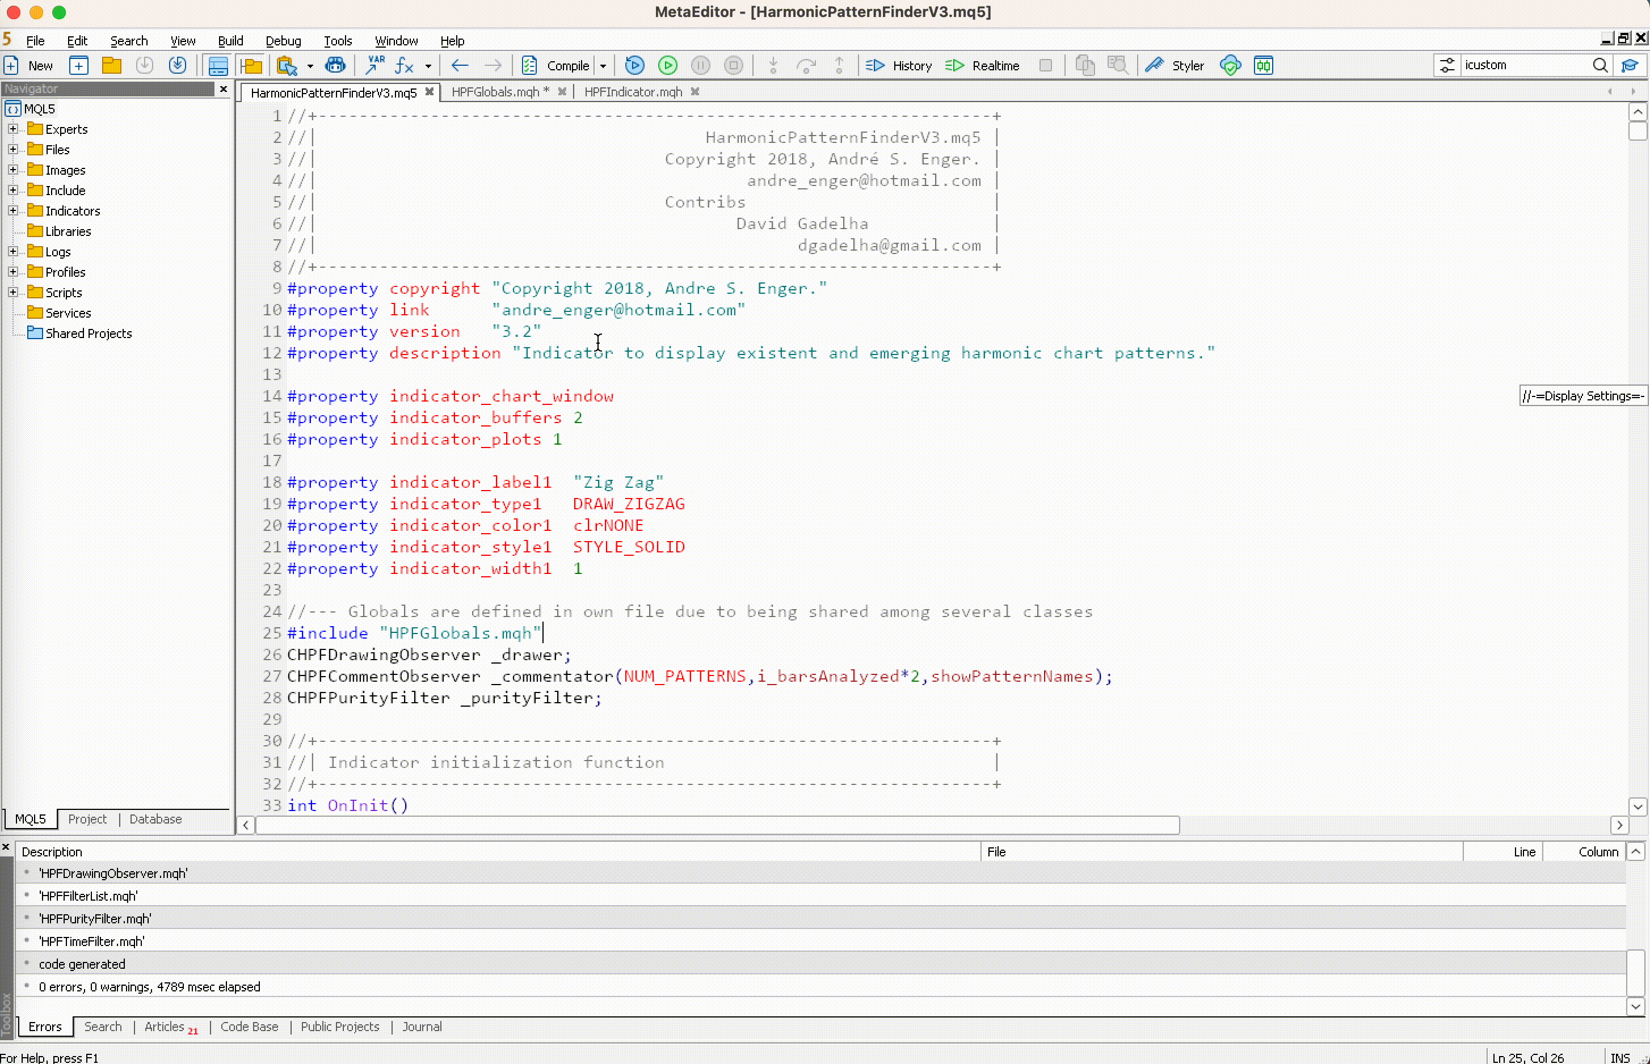Image resolution: width=1650 pixels, height=1064 pixels.
Task: Open the File menu
Action: point(35,41)
